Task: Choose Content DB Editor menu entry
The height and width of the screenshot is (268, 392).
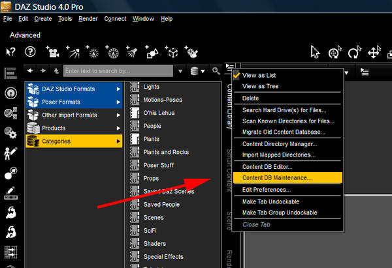Action: [287, 167]
